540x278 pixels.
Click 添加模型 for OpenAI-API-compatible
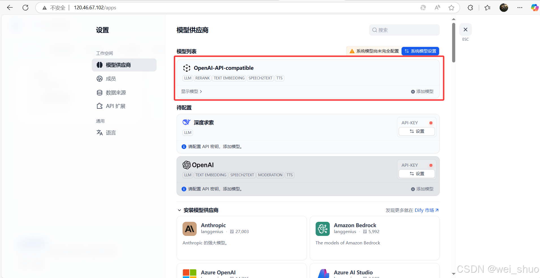(x=422, y=91)
